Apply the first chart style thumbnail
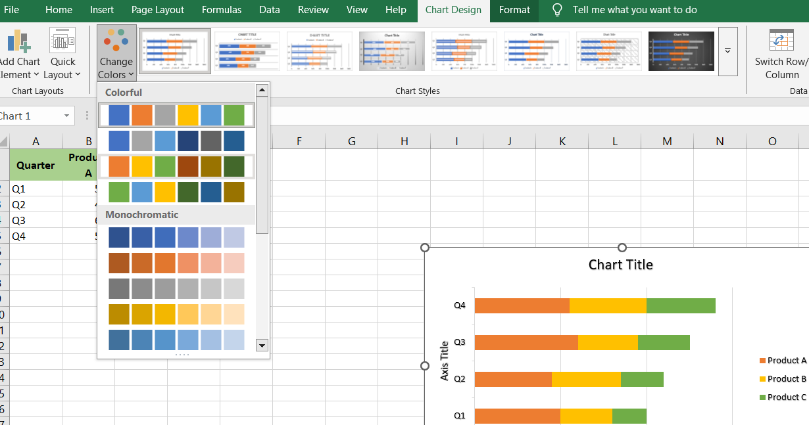 (174, 51)
